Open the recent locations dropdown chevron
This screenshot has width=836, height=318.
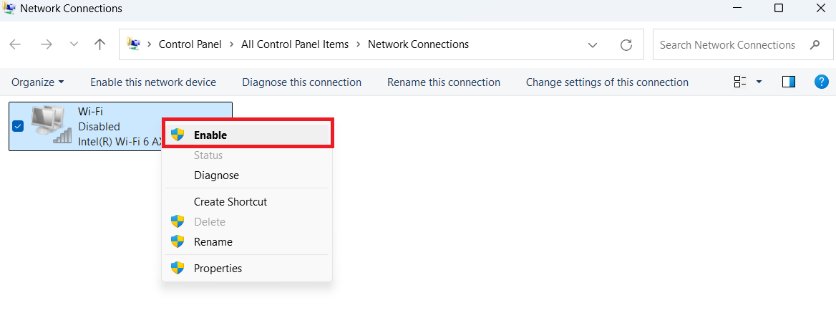[x=74, y=45]
